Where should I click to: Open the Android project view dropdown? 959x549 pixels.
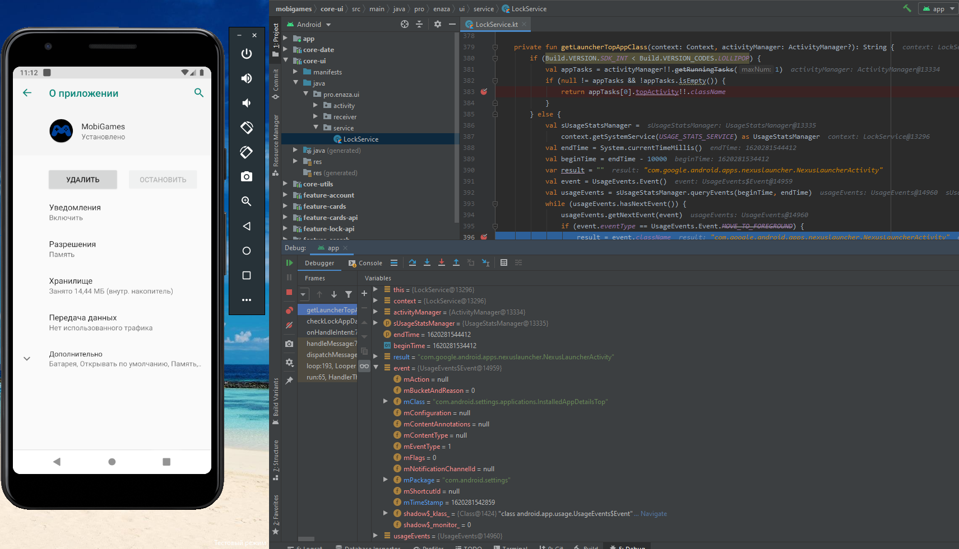pos(309,25)
